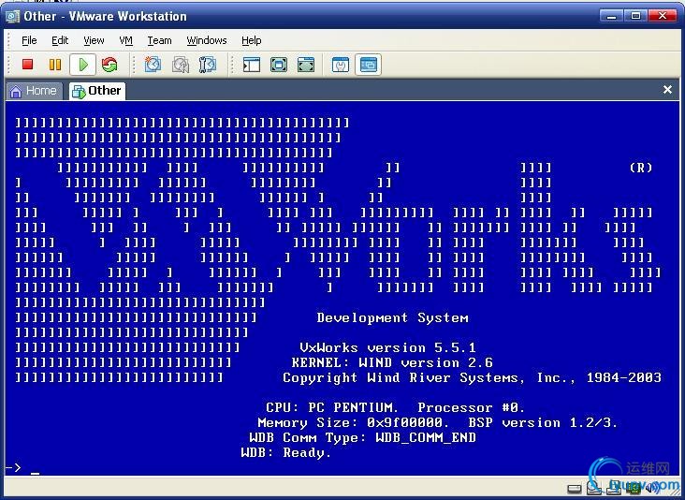
Task: Switch to the Home tab
Action: tap(34, 91)
